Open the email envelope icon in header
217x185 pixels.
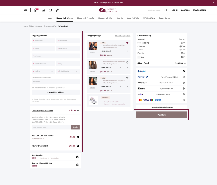(x=50, y=10)
